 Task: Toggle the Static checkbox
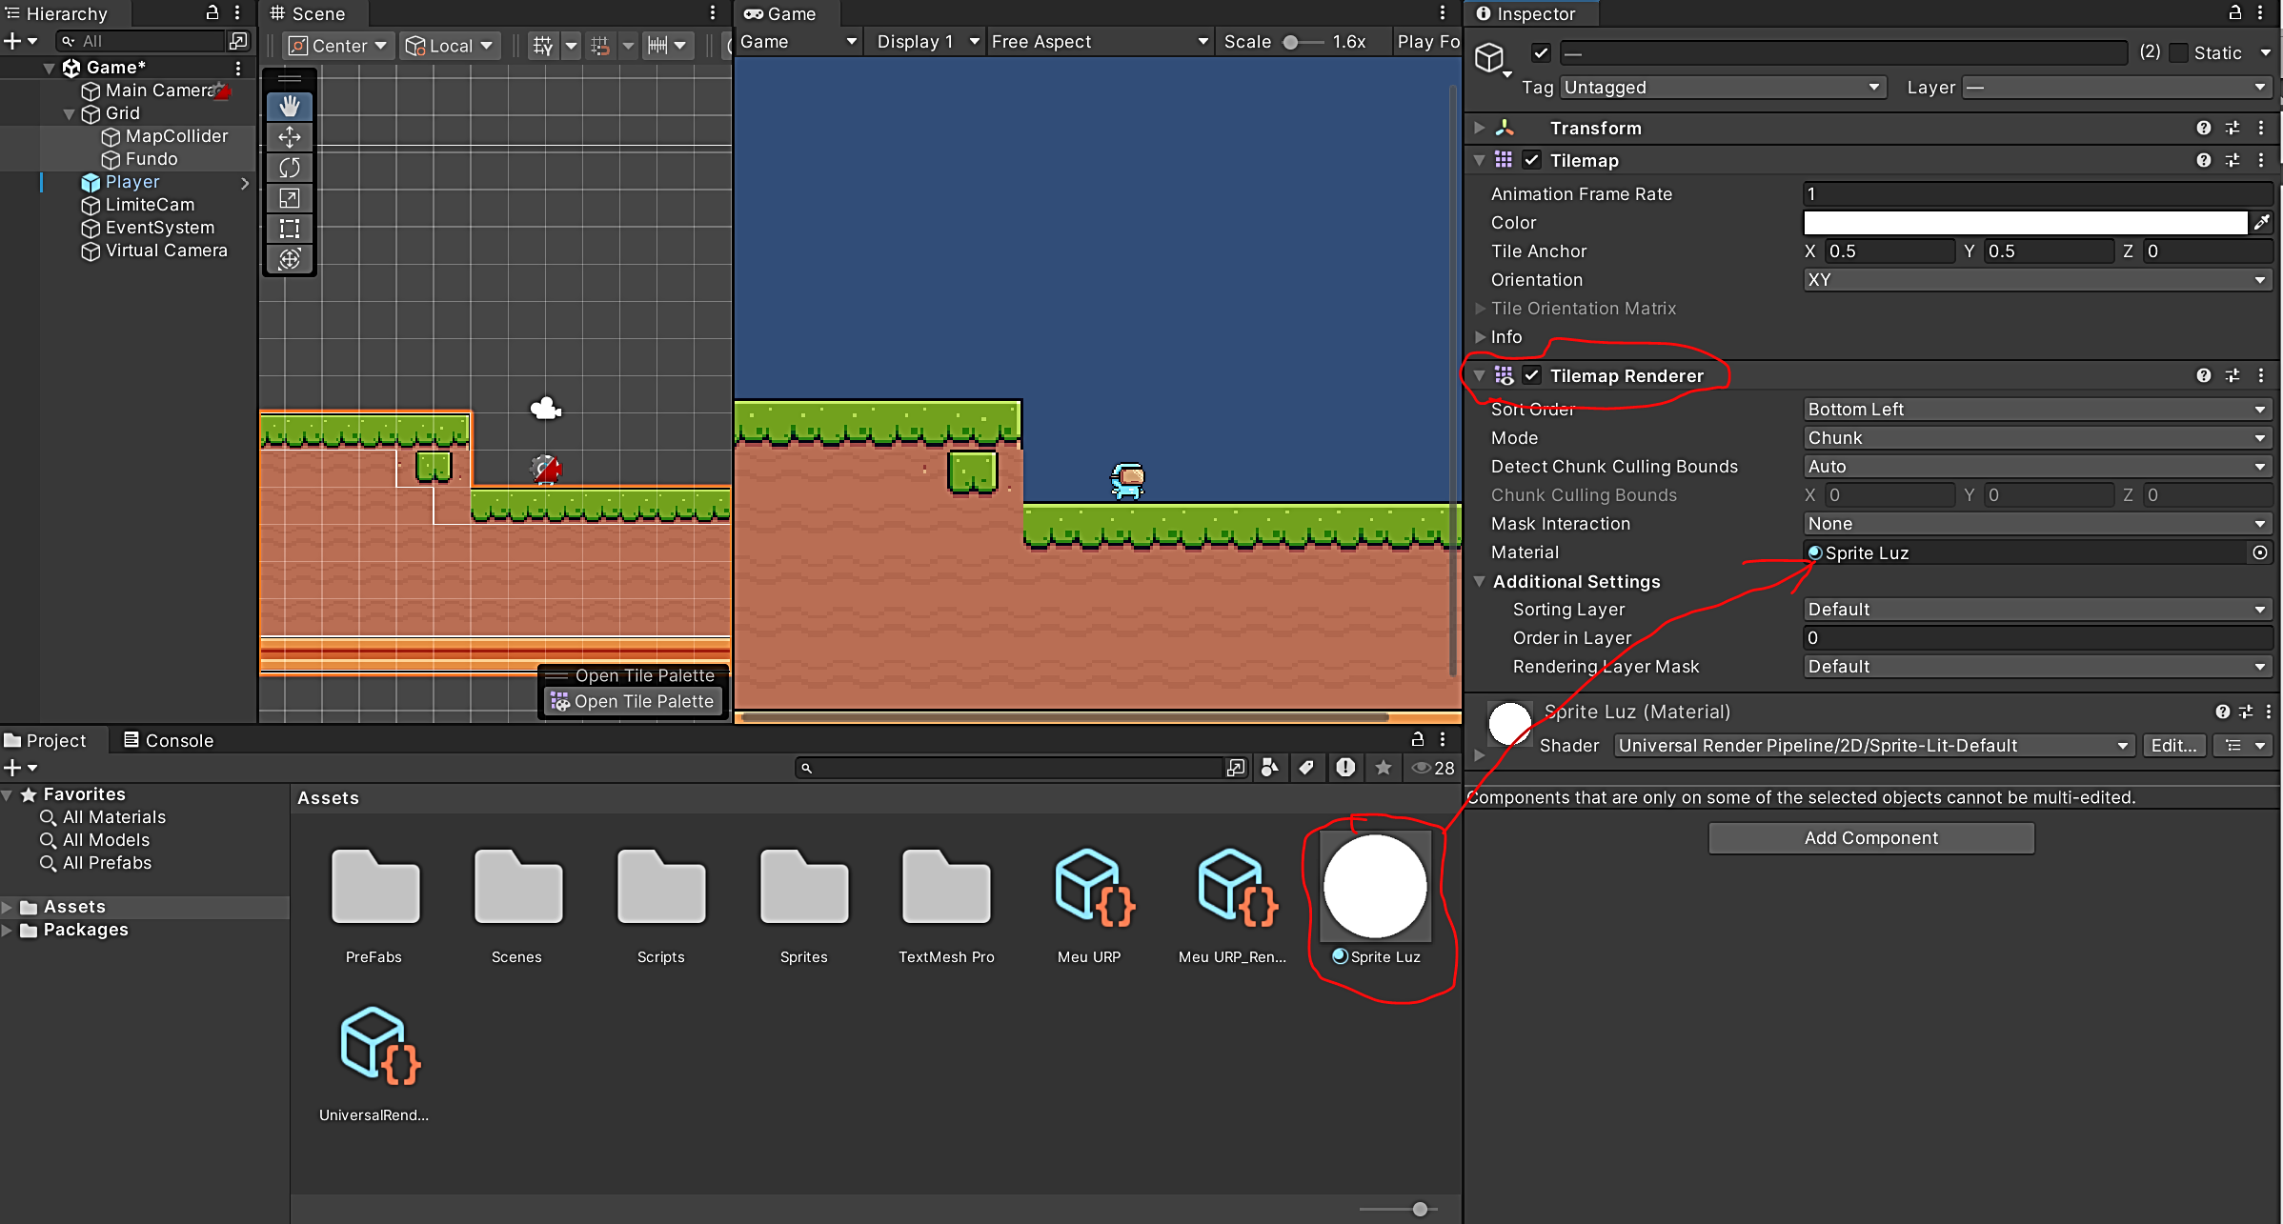2178,53
